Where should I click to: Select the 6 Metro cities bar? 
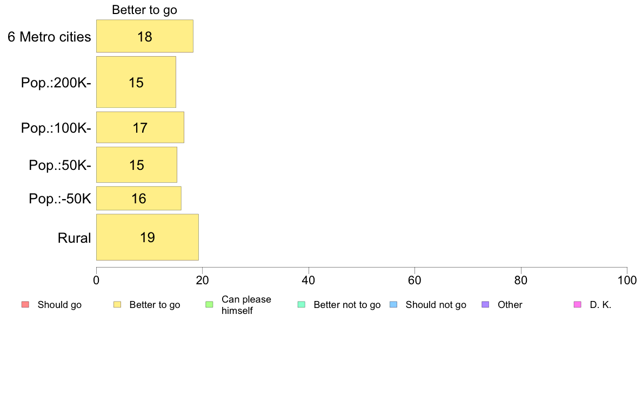[x=145, y=36]
